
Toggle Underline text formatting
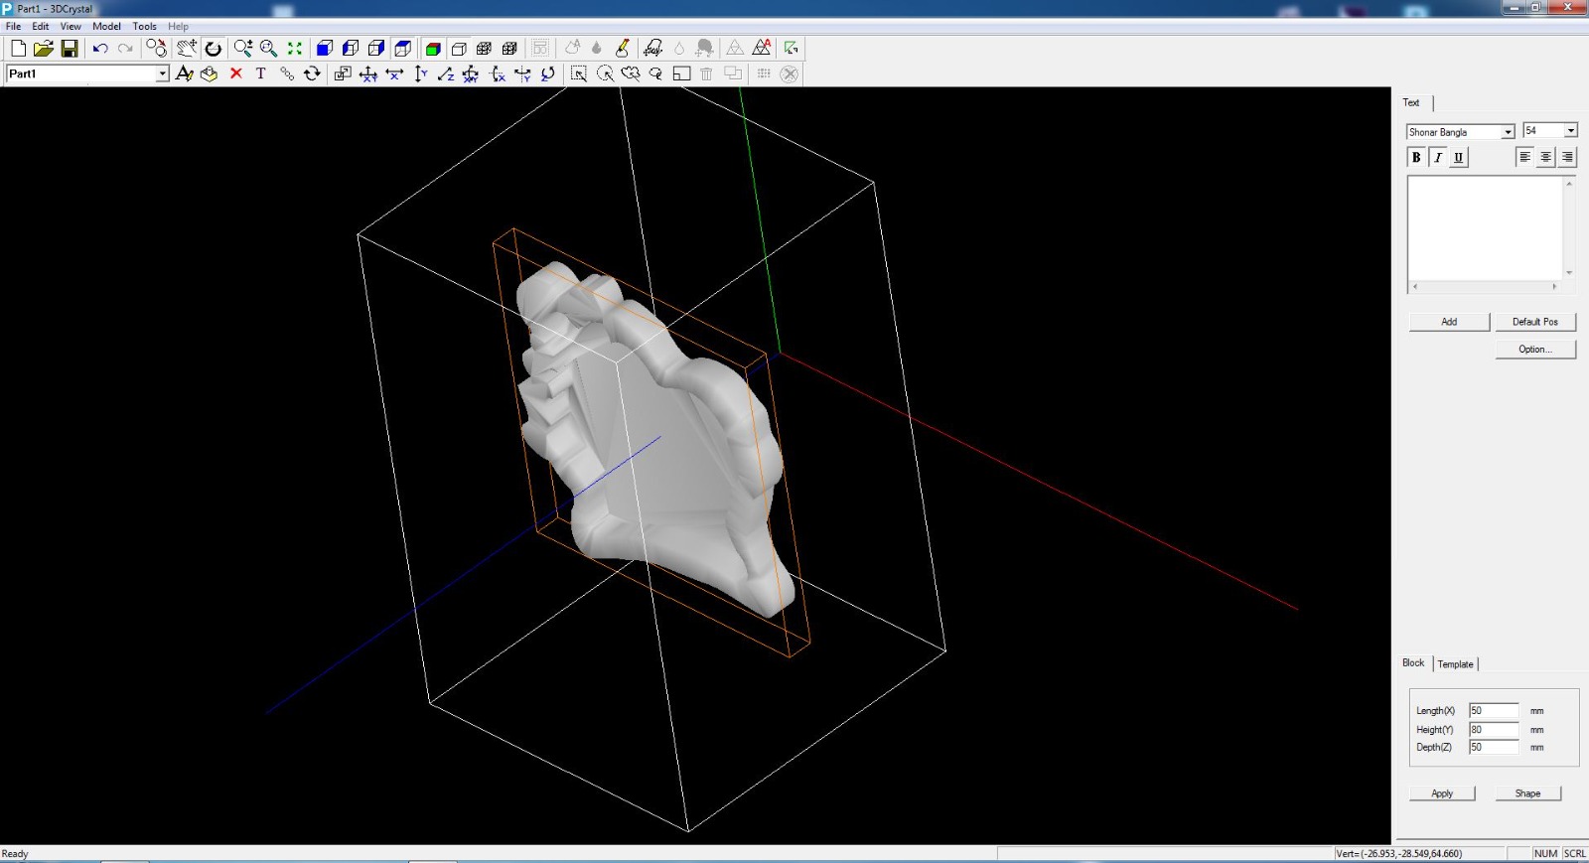click(x=1458, y=157)
